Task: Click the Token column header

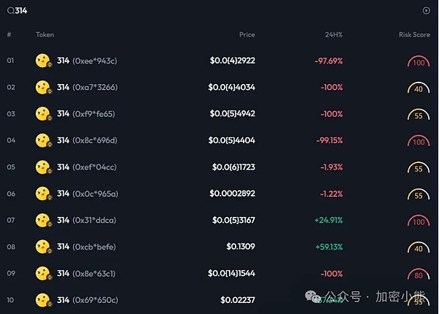Action: (45, 34)
